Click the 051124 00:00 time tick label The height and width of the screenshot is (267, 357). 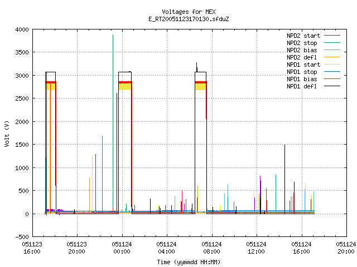point(122,248)
